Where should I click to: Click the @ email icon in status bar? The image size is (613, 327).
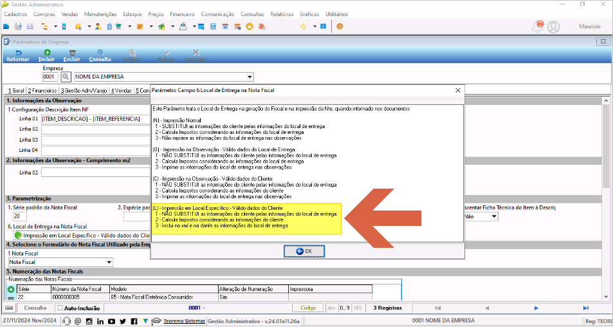[78, 321]
